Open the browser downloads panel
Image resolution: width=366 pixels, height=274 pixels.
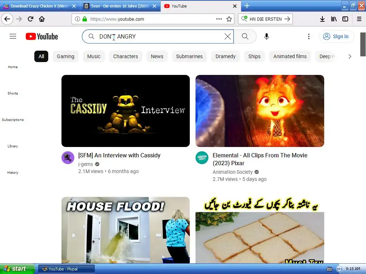pyautogui.click(x=322, y=19)
